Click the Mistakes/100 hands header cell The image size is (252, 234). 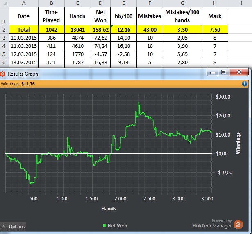(182, 16)
